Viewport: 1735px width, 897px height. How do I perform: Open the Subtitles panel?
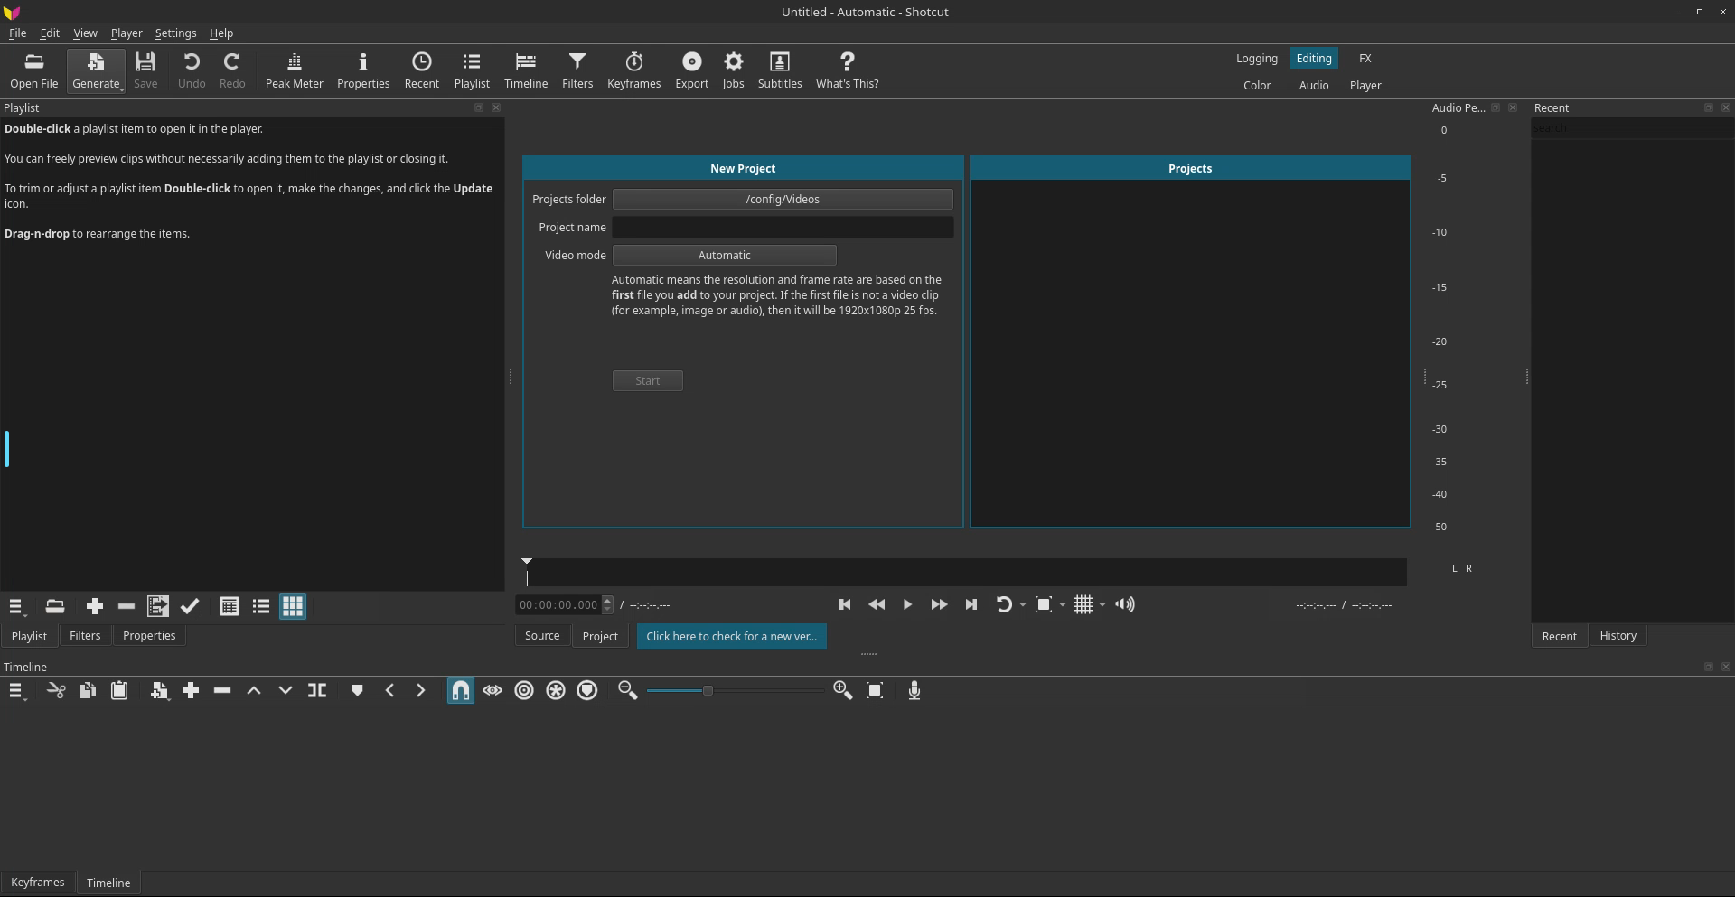[x=779, y=70]
